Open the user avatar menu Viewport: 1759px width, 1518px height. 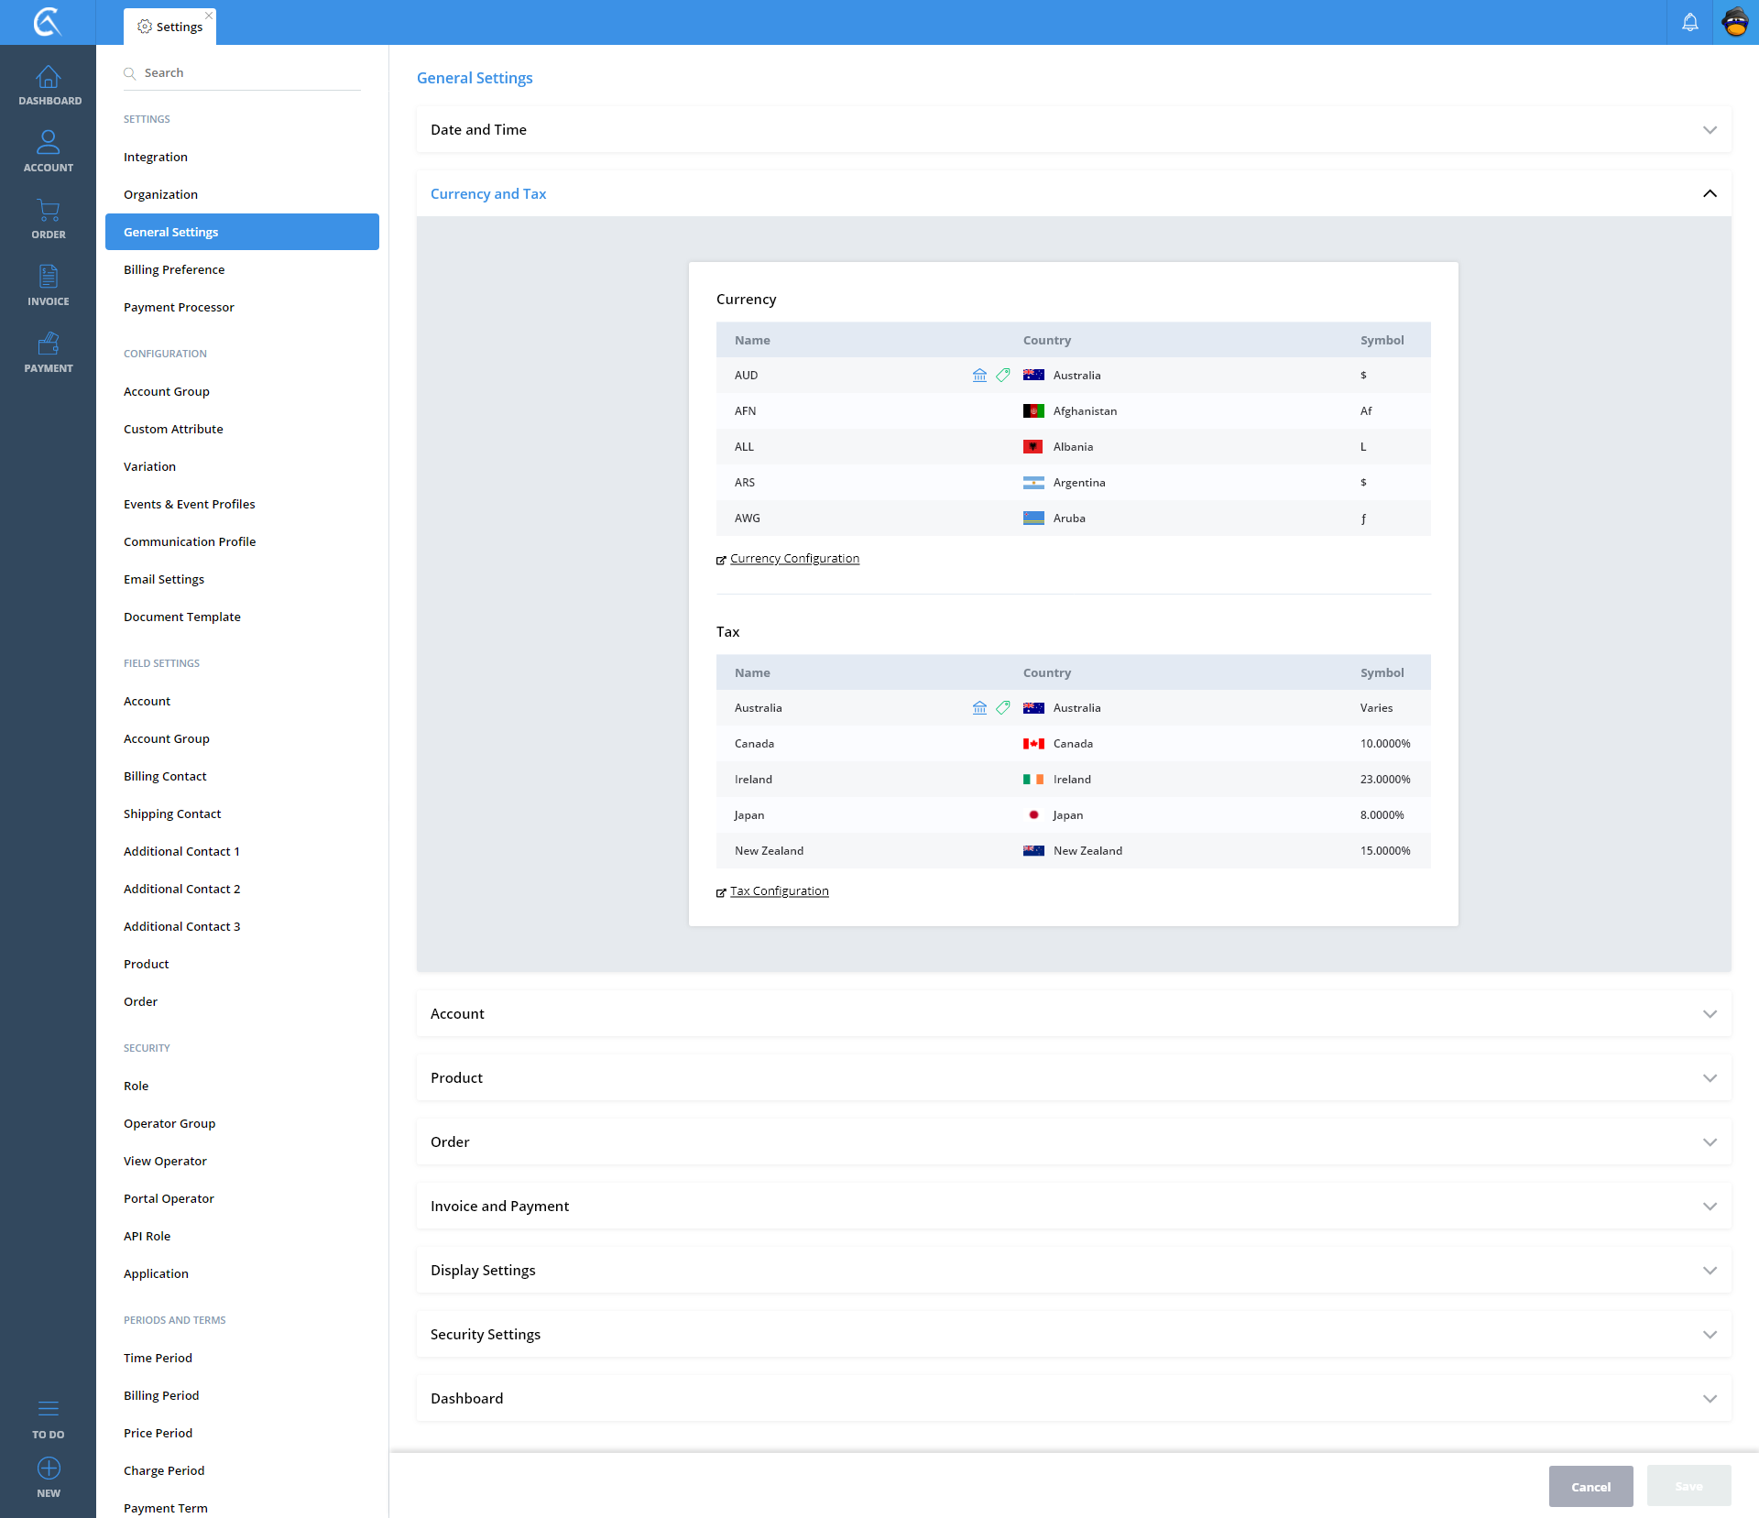[x=1735, y=22]
